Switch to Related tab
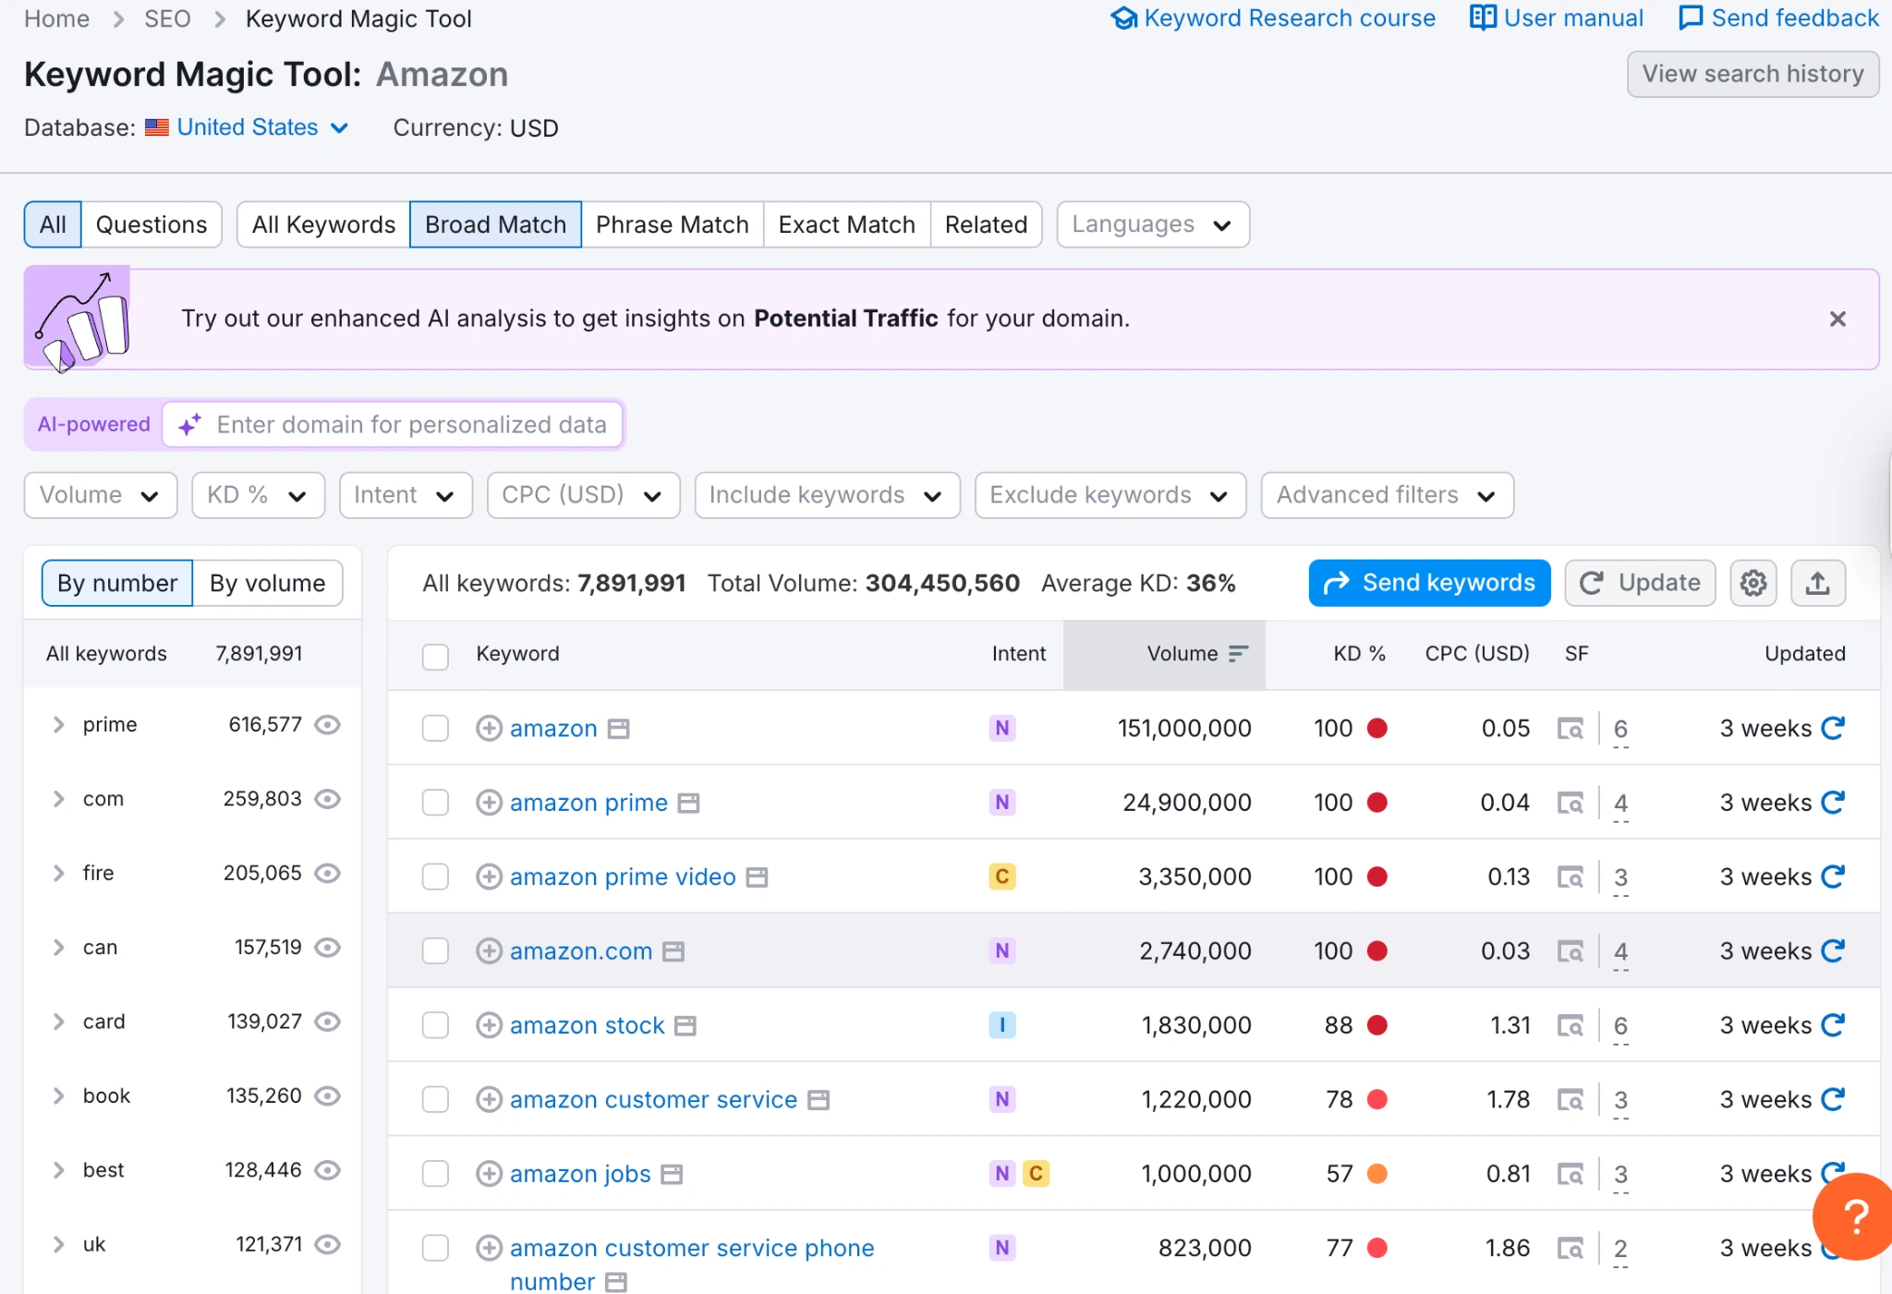The image size is (1892, 1294). [987, 224]
